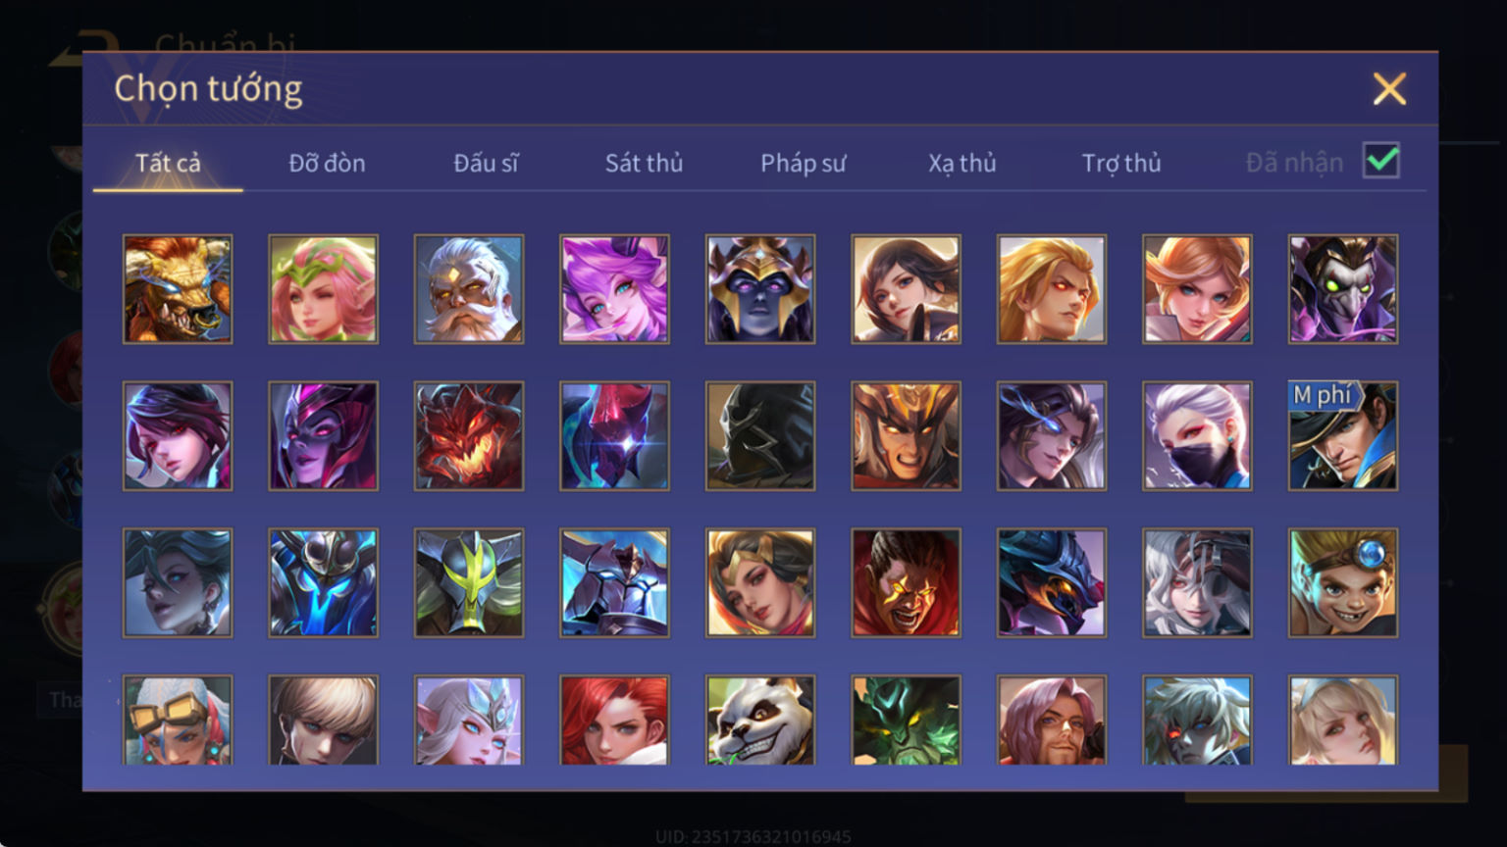1507x847 pixels.
Task: Pick the panda hero portrait
Action: [760, 721]
